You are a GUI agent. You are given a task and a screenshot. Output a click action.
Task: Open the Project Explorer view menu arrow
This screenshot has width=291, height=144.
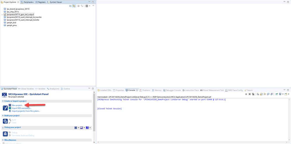93,6
